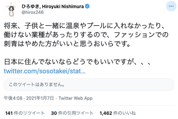Click the 2021年1月7日 date text
The width and height of the screenshot is (178, 119).
click(40, 98)
